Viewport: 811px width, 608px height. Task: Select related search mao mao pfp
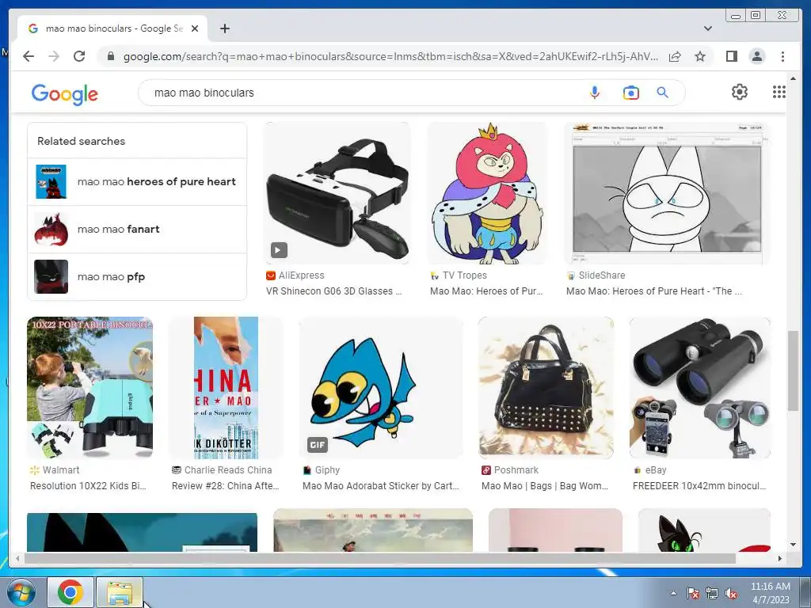[137, 276]
